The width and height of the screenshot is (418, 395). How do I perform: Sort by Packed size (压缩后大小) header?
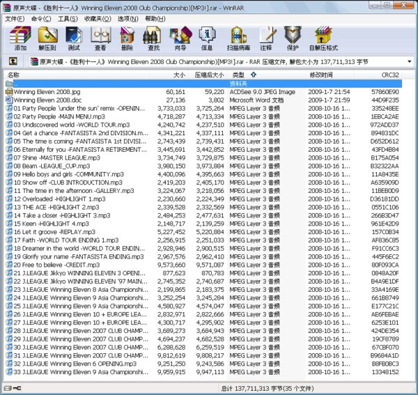[208, 75]
